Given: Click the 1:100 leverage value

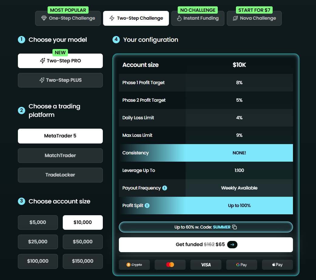Looking at the screenshot, I should tap(239, 170).
